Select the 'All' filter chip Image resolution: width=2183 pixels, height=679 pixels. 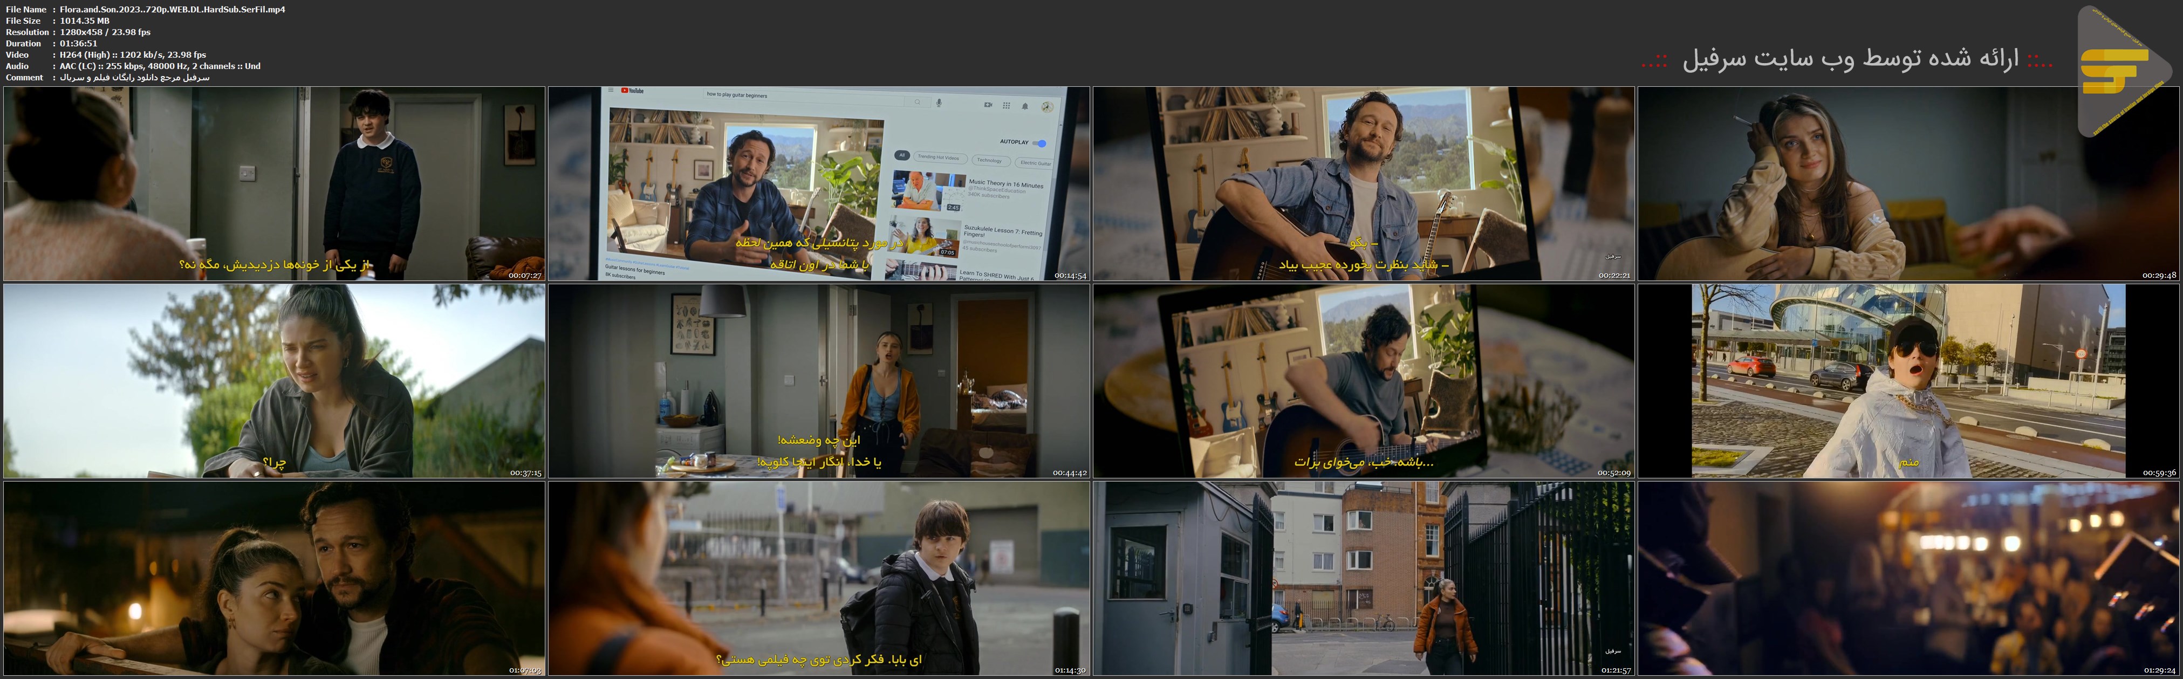pyautogui.click(x=902, y=155)
